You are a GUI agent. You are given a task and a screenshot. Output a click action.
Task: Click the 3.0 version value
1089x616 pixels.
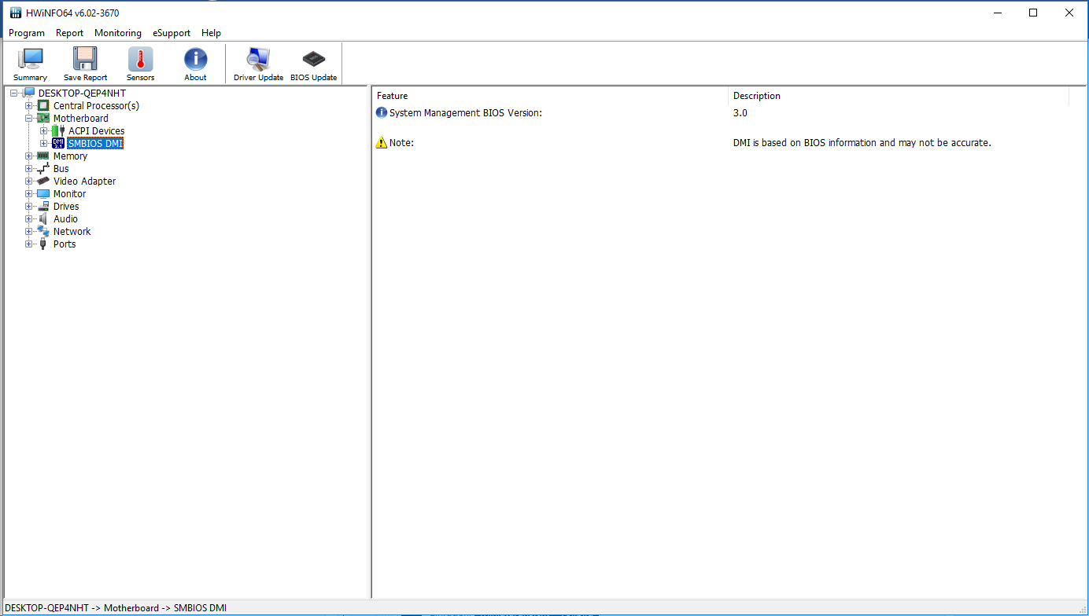click(740, 113)
